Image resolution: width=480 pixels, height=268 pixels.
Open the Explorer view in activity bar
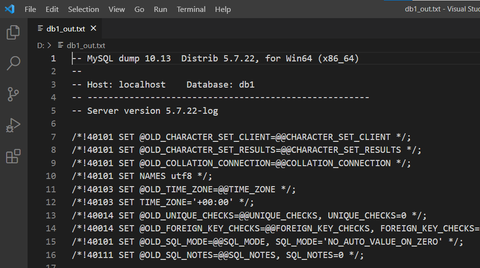point(13,32)
